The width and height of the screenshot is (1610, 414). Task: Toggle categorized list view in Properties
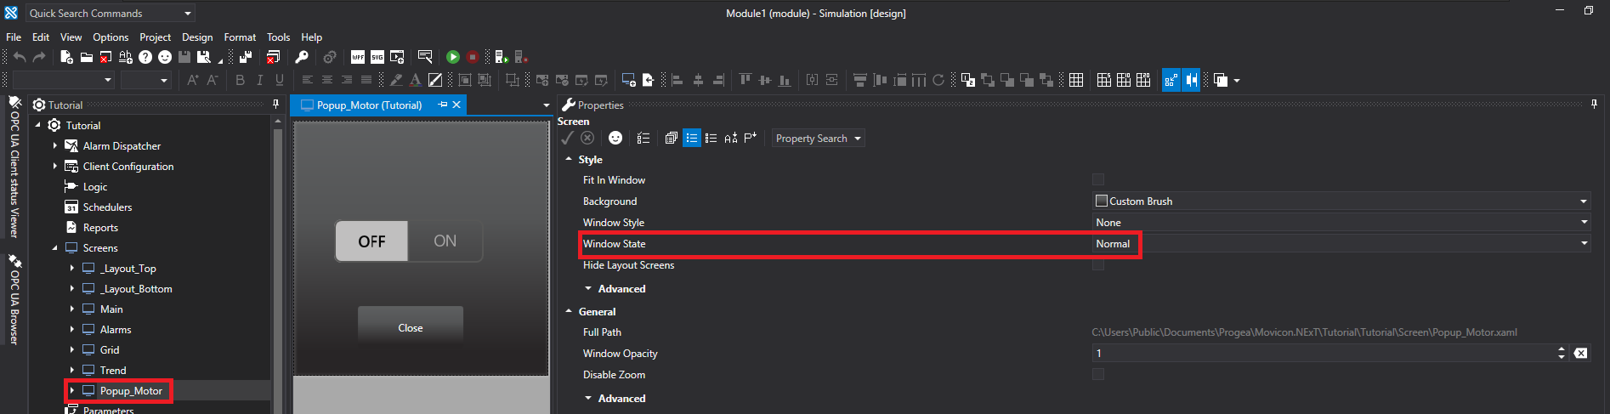click(x=692, y=138)
